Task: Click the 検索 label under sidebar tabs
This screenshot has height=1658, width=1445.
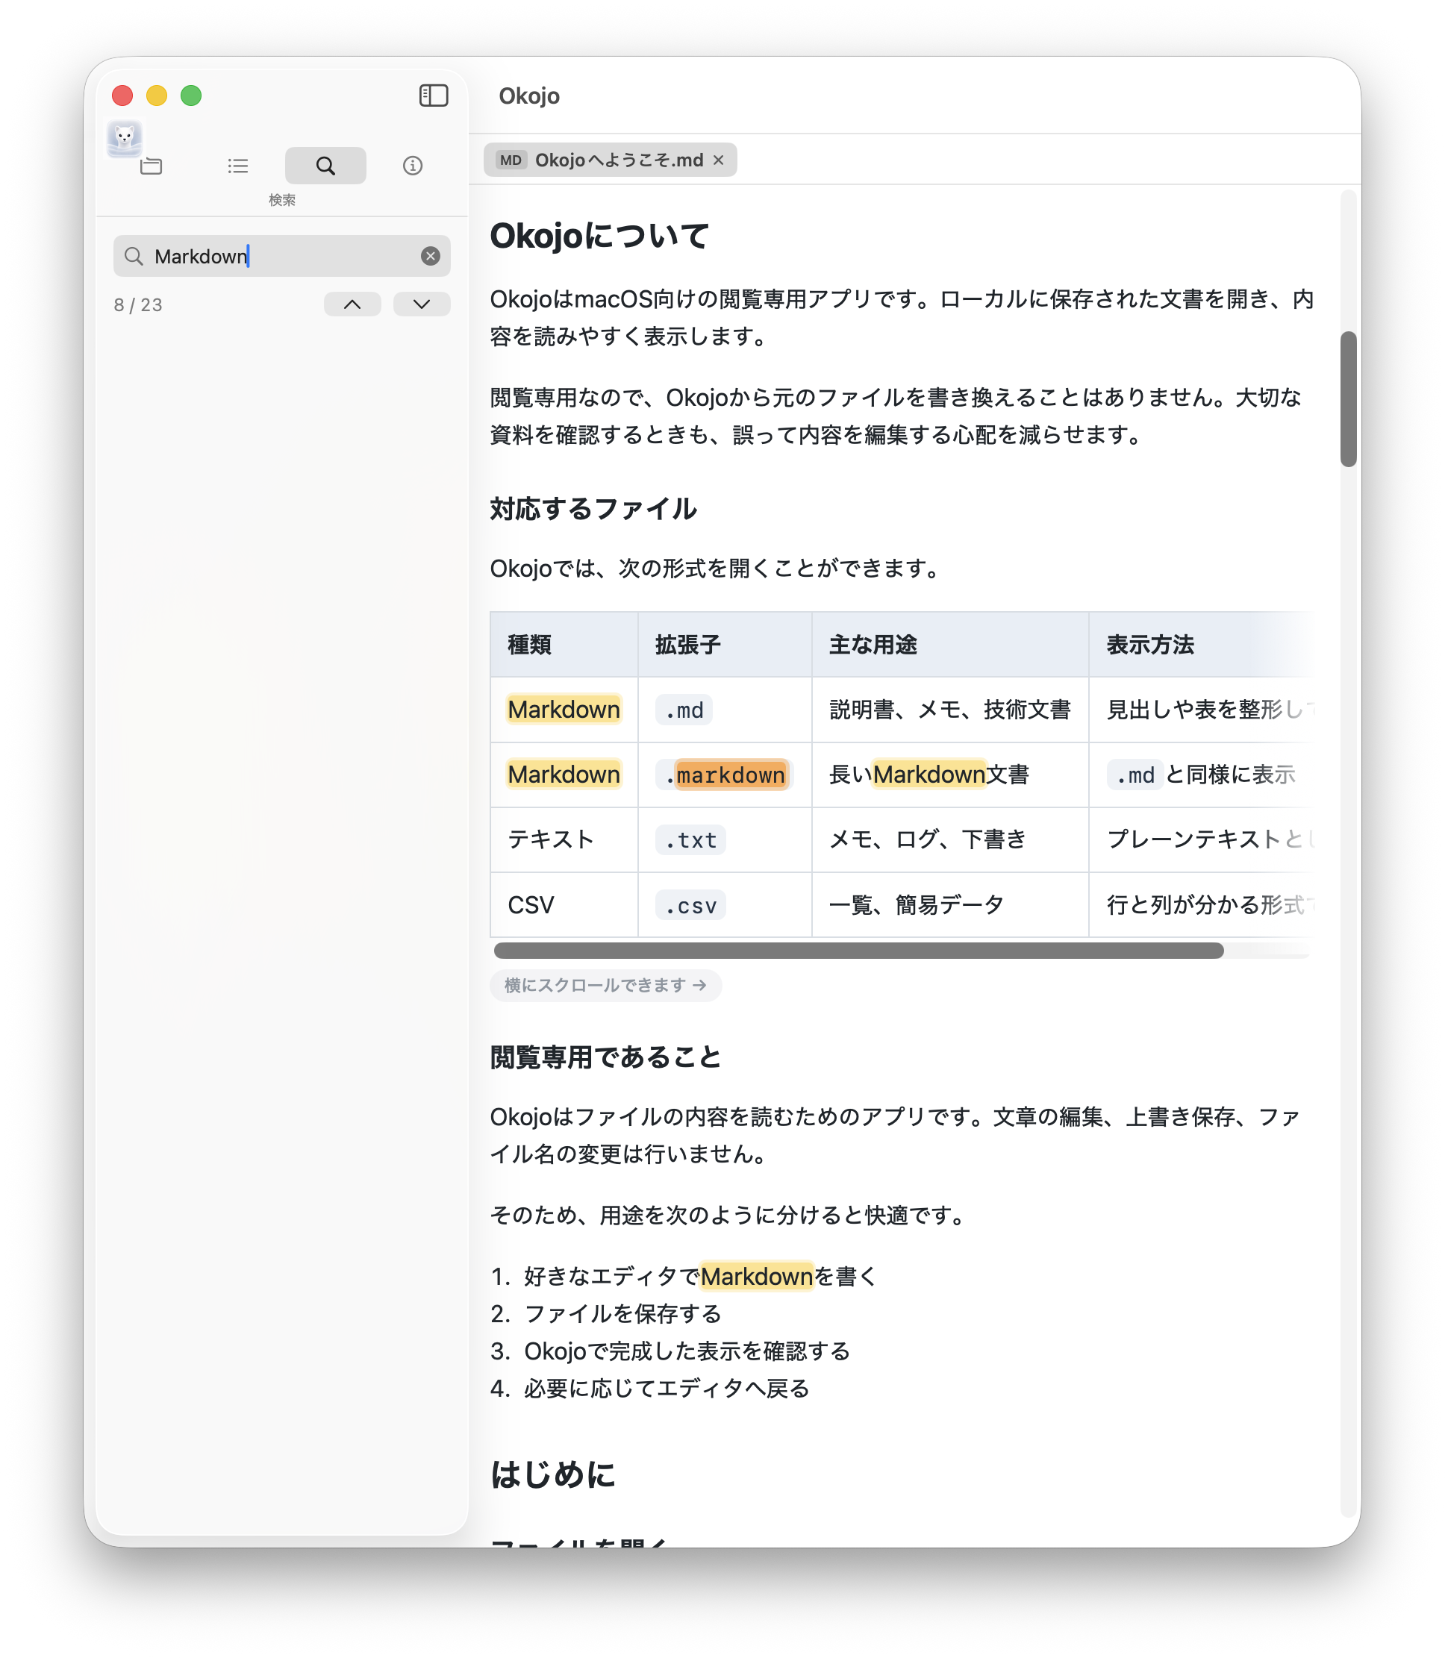Action: tap(282, 200)
